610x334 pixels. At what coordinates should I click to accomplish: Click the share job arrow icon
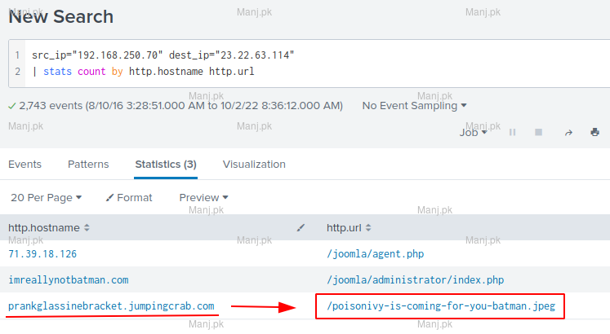point(568,132)
